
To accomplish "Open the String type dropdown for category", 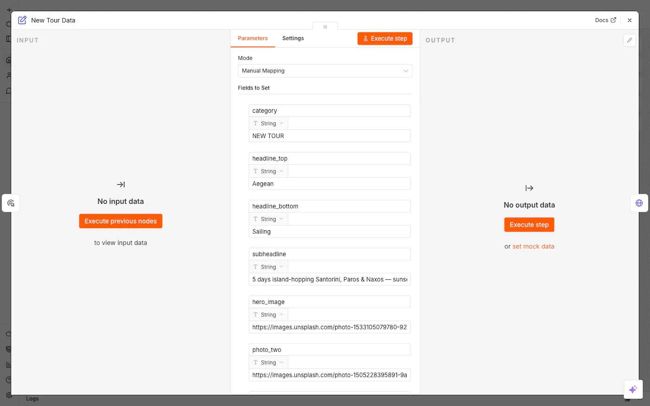I will (268, 123).
